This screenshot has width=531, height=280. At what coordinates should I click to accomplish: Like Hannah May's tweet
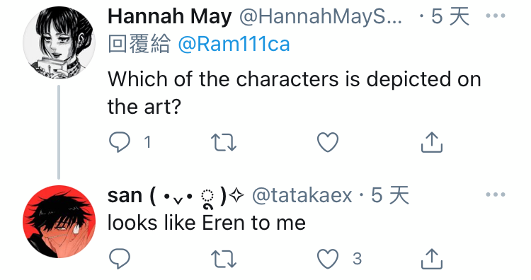(x=328, y=142)
